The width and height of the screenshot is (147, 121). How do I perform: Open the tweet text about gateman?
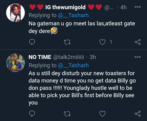[82, 27]
